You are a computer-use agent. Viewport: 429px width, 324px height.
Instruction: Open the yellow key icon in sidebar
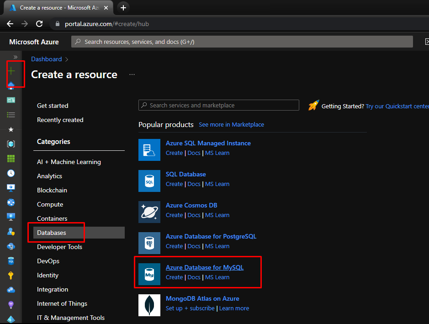click(11, 276)
